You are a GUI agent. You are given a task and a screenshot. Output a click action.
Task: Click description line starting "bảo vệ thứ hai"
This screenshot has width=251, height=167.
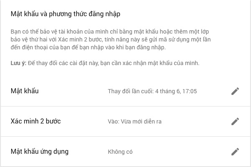coord(111,39)
